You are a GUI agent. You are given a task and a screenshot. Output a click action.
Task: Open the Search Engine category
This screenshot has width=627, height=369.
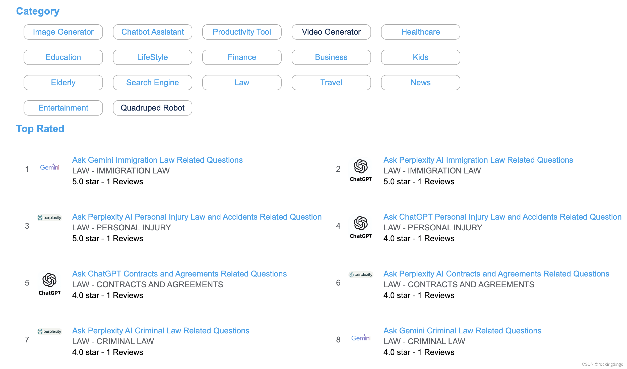coord(153,82)
